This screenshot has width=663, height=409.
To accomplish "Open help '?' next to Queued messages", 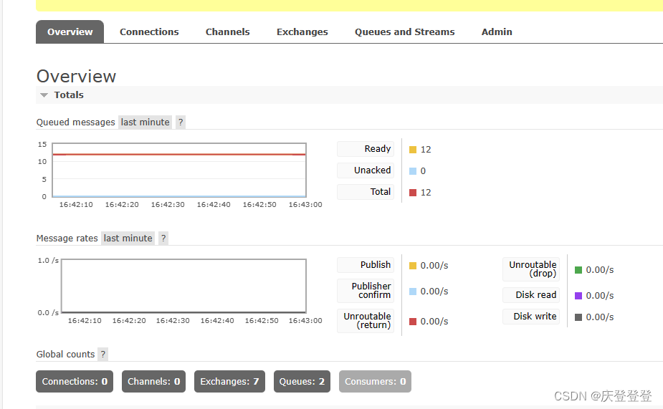I will (x=181, y=122).
